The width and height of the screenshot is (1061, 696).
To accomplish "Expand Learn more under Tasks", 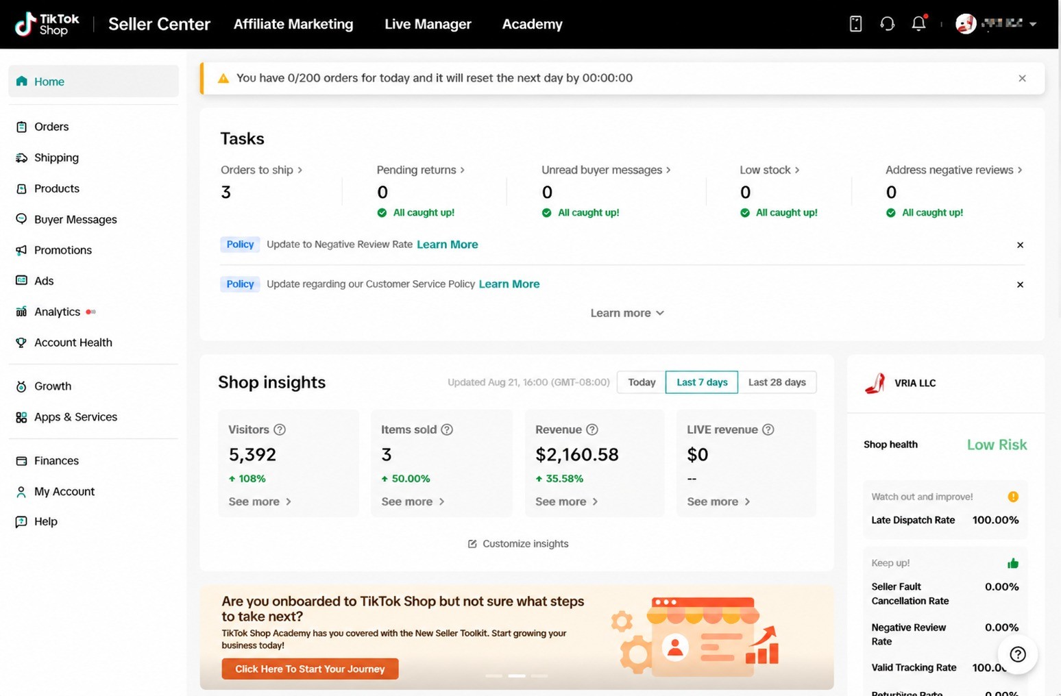I will (627, 313).
